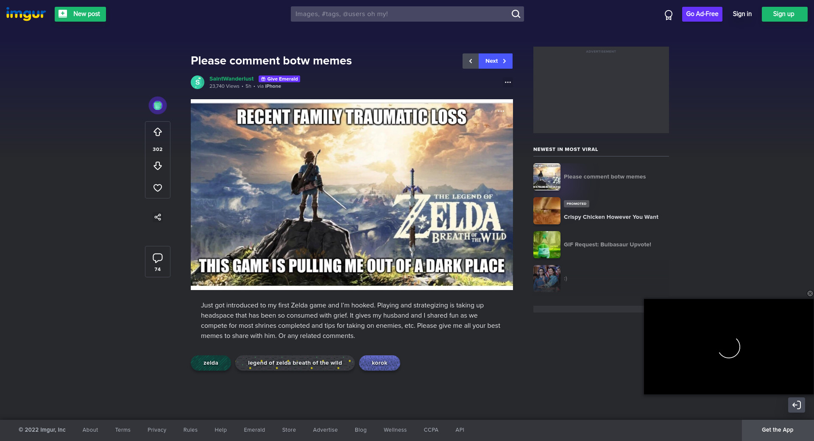This screenshot has height=441, width=814.
Task: Open the Zelda meme image
Action: pos(352,195)
